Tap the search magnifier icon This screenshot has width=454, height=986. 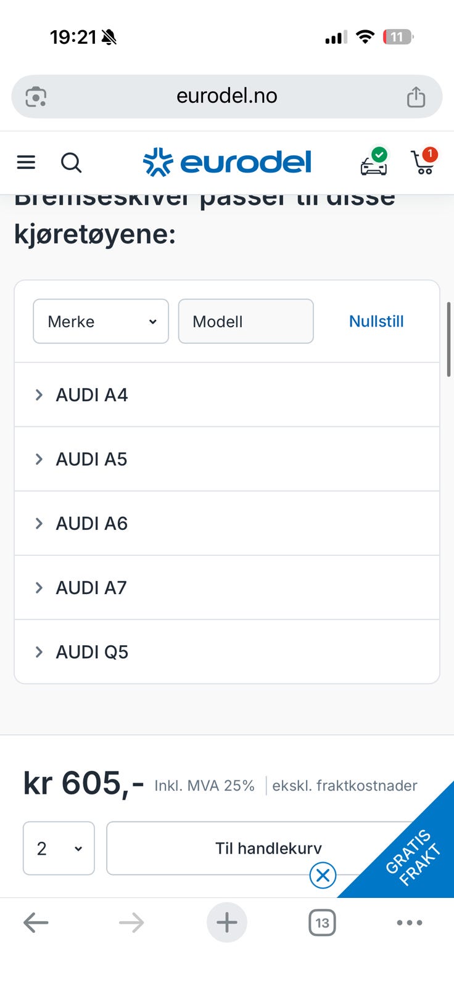coord(71,163)
